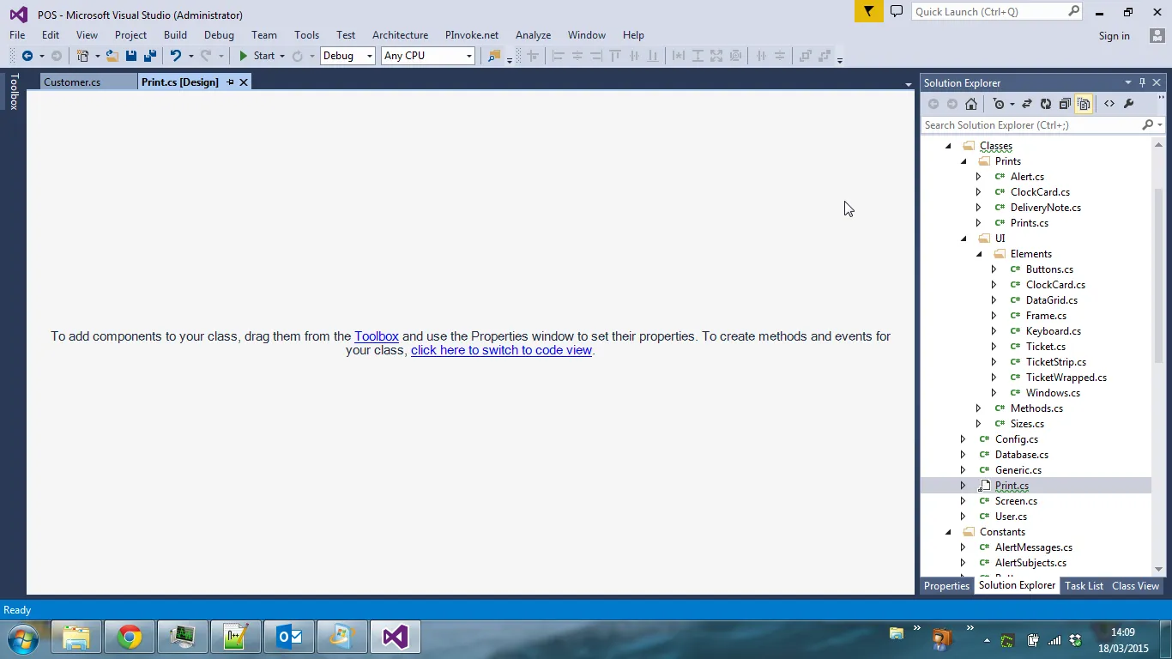Click the Find in Files icon
1172x659 pixels.
tap(493, 56)
